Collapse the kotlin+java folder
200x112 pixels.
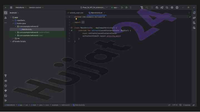13,23
